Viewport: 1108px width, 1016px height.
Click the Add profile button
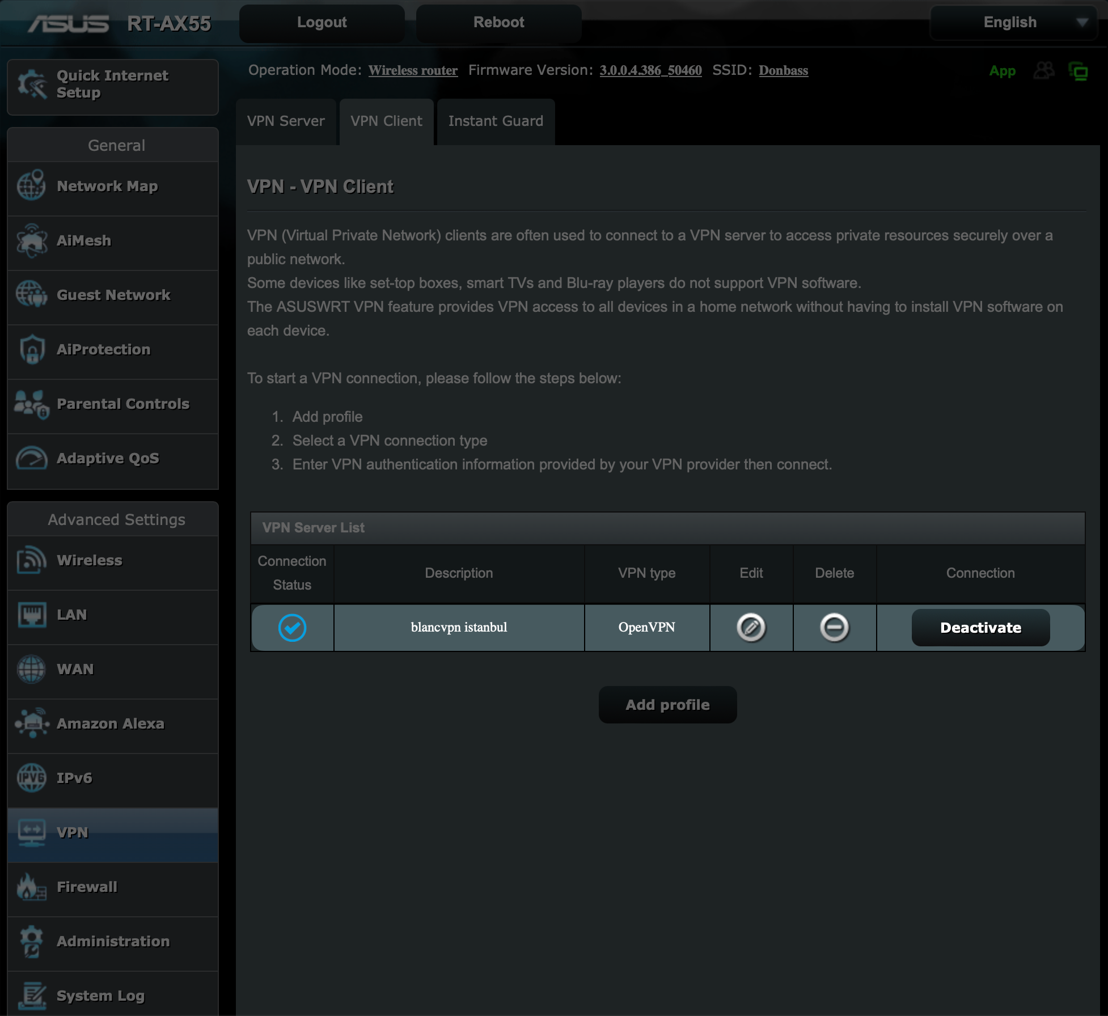(x=667, y=705)
